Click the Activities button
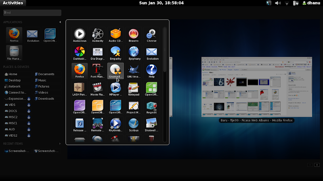 pyautogui.click(x=13, y=3)
